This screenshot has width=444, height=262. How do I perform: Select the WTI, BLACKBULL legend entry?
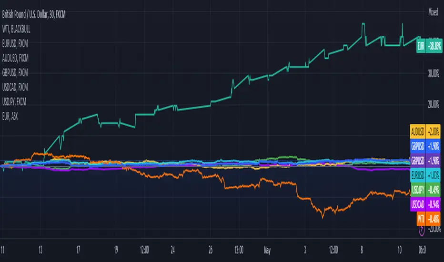tap(16, 29)
